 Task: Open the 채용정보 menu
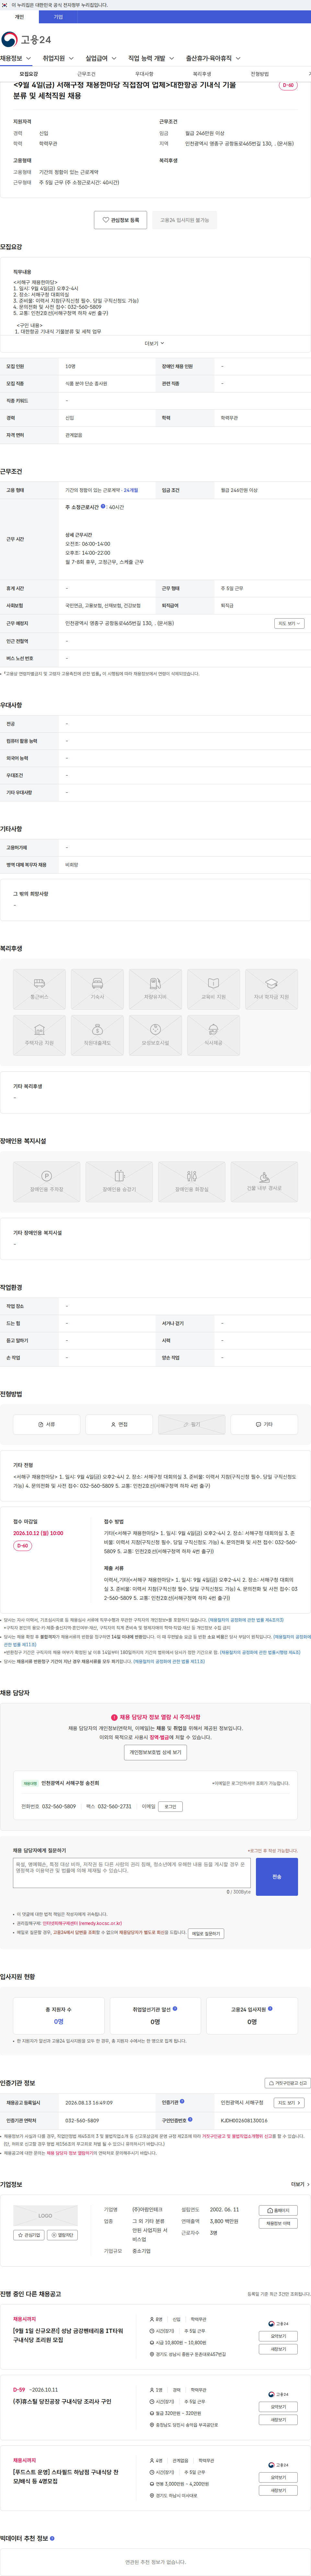coord(16,58)
